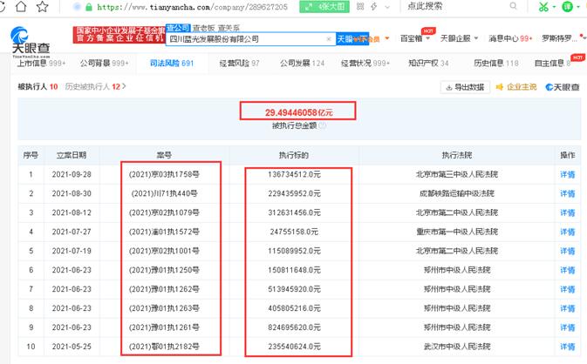Click the total amount 29.49446058亿元
This screenshot has height=364, width=587.
click(299, 112)
